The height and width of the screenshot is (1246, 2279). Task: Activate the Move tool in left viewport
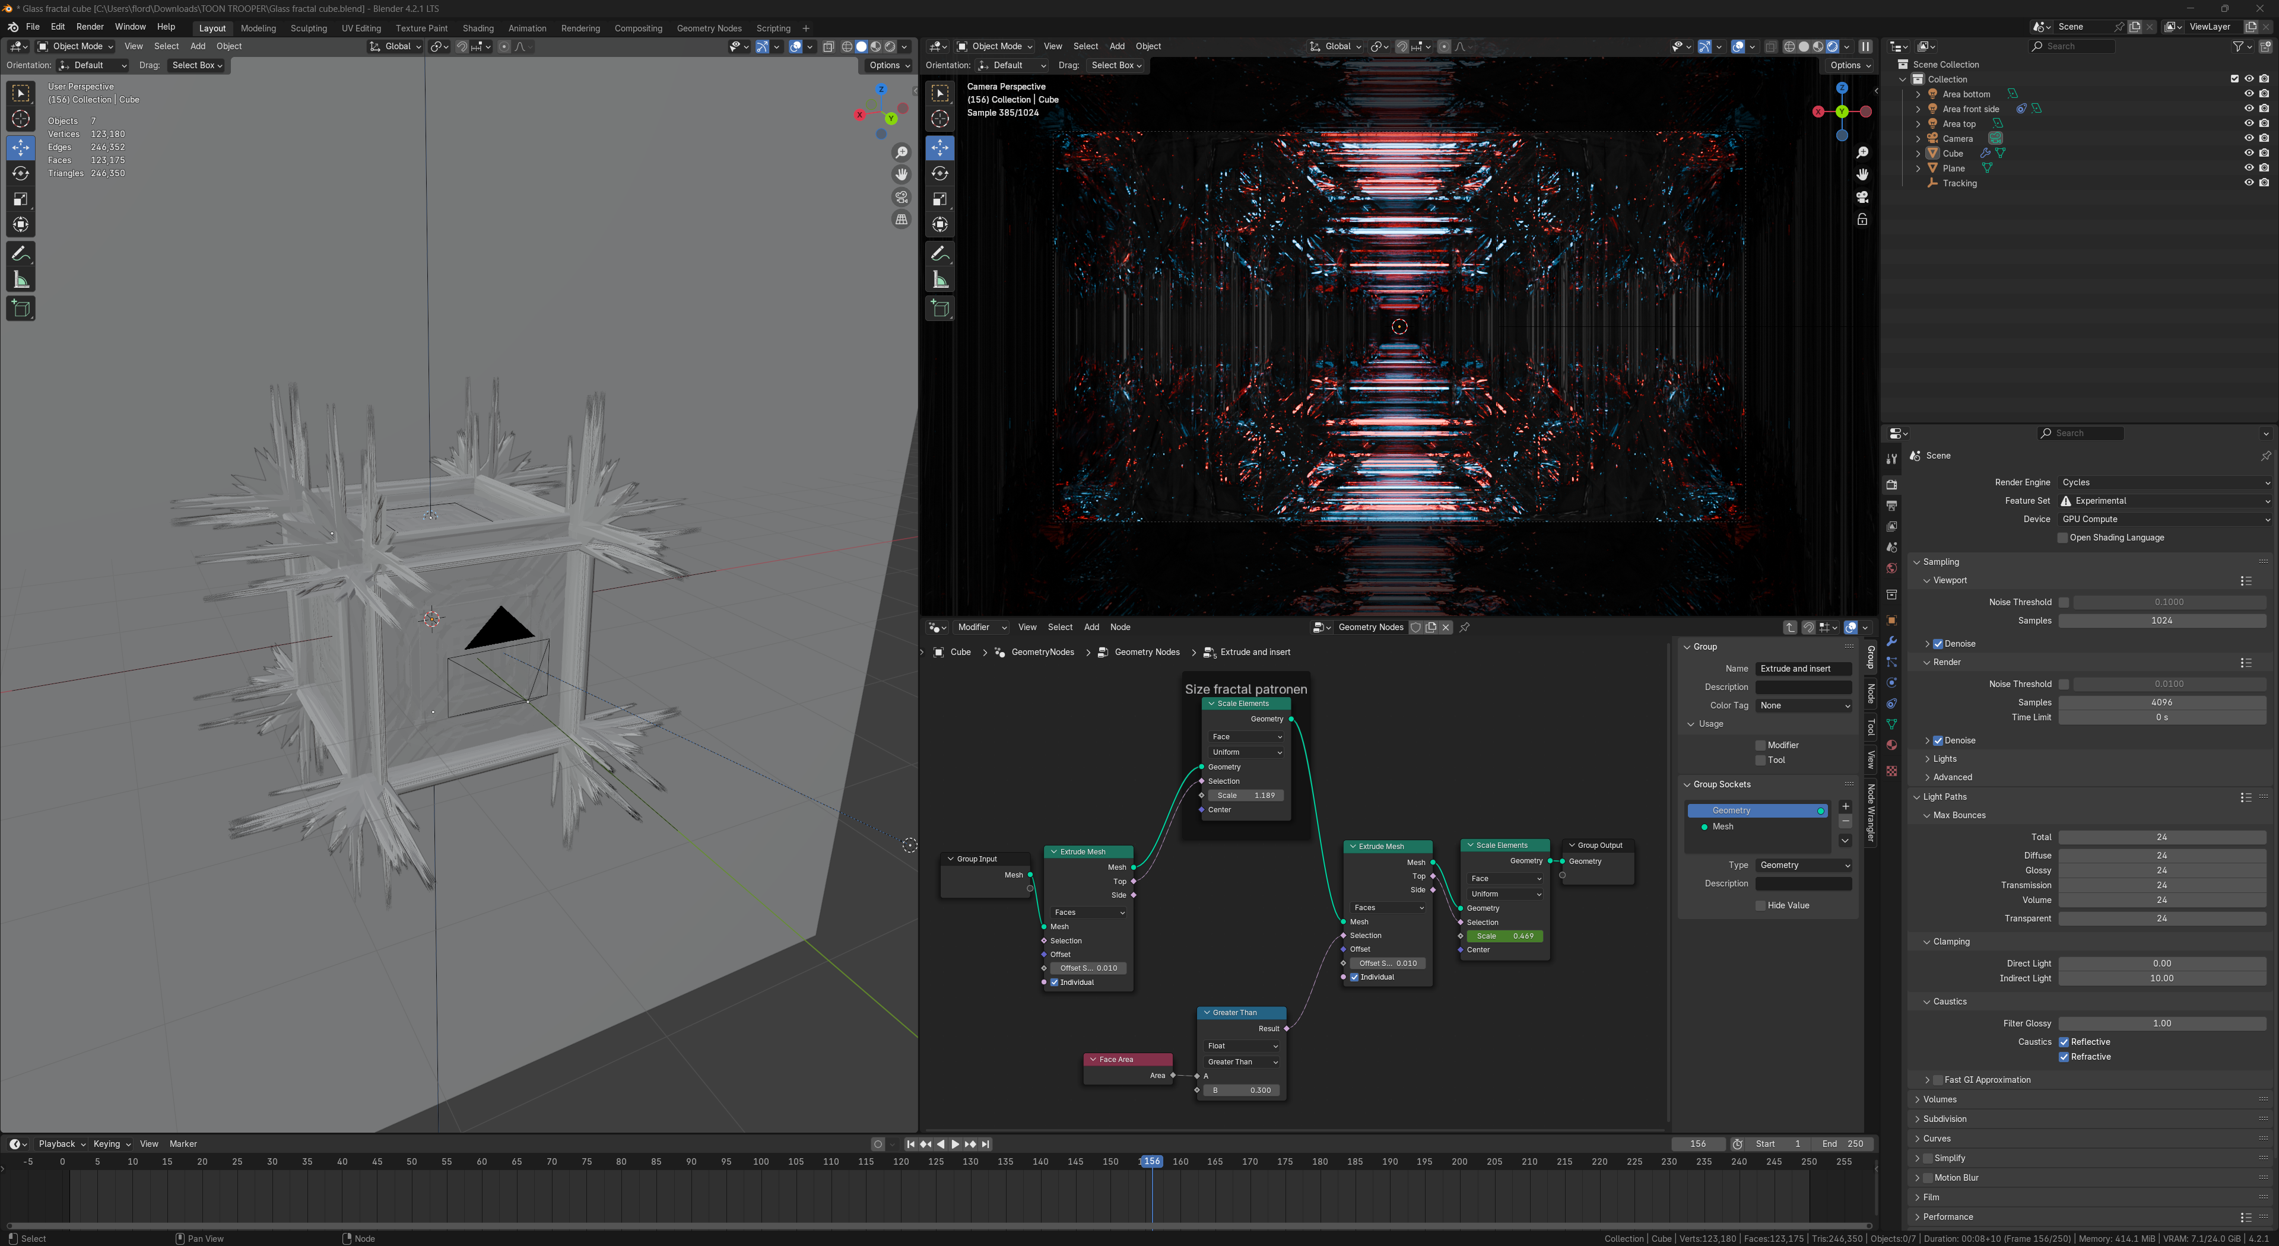point(20,148)
